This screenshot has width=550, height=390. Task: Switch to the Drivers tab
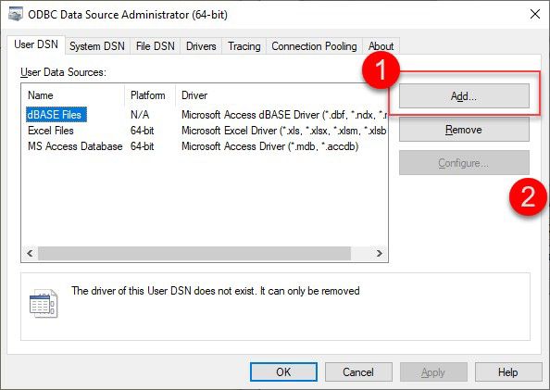click(201, 46)
